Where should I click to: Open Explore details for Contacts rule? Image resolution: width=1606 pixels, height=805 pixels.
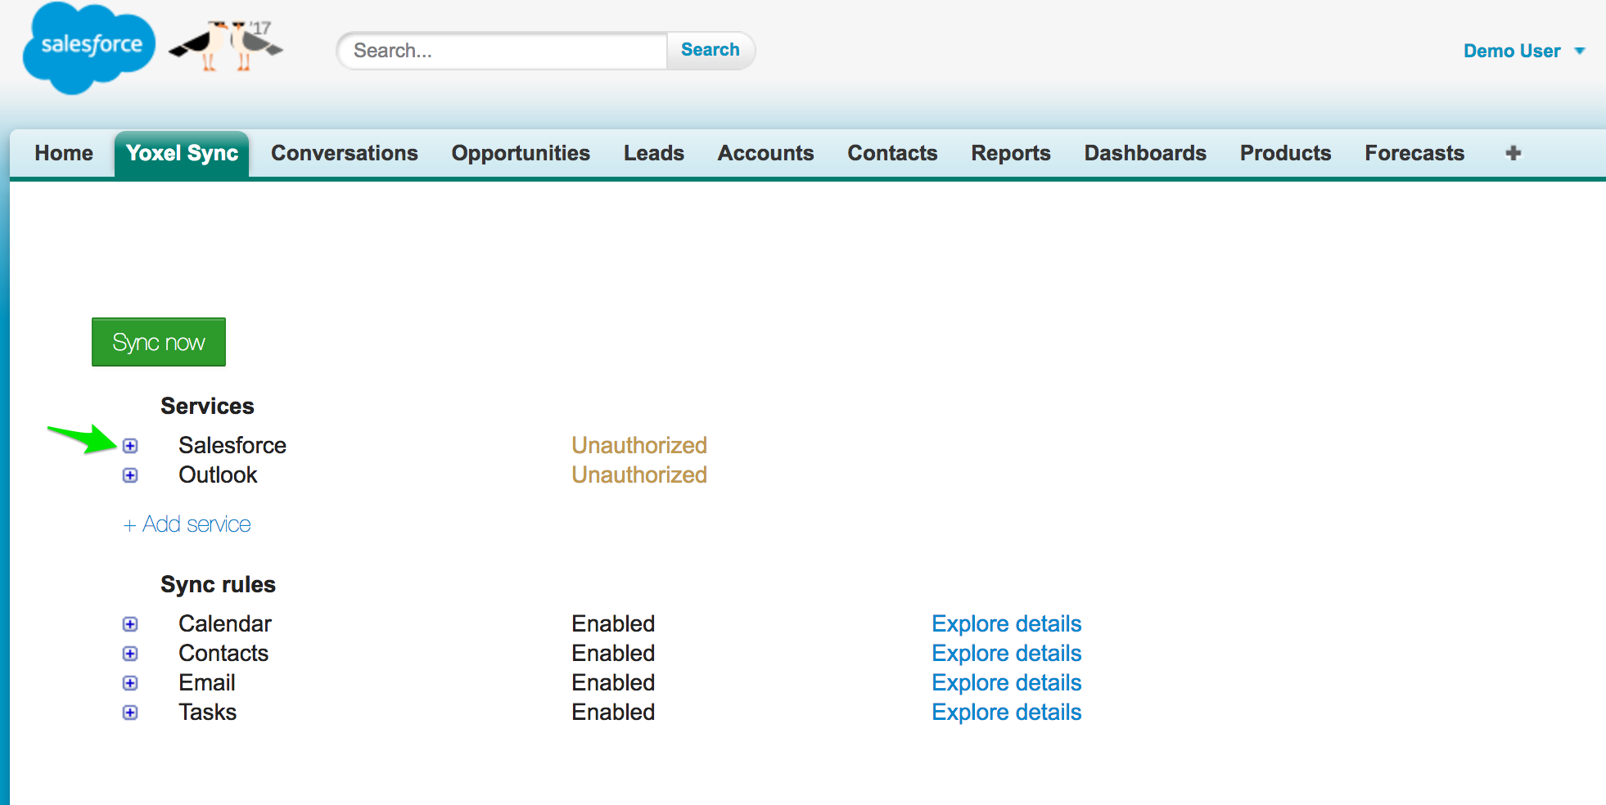tap(1007, 654)
